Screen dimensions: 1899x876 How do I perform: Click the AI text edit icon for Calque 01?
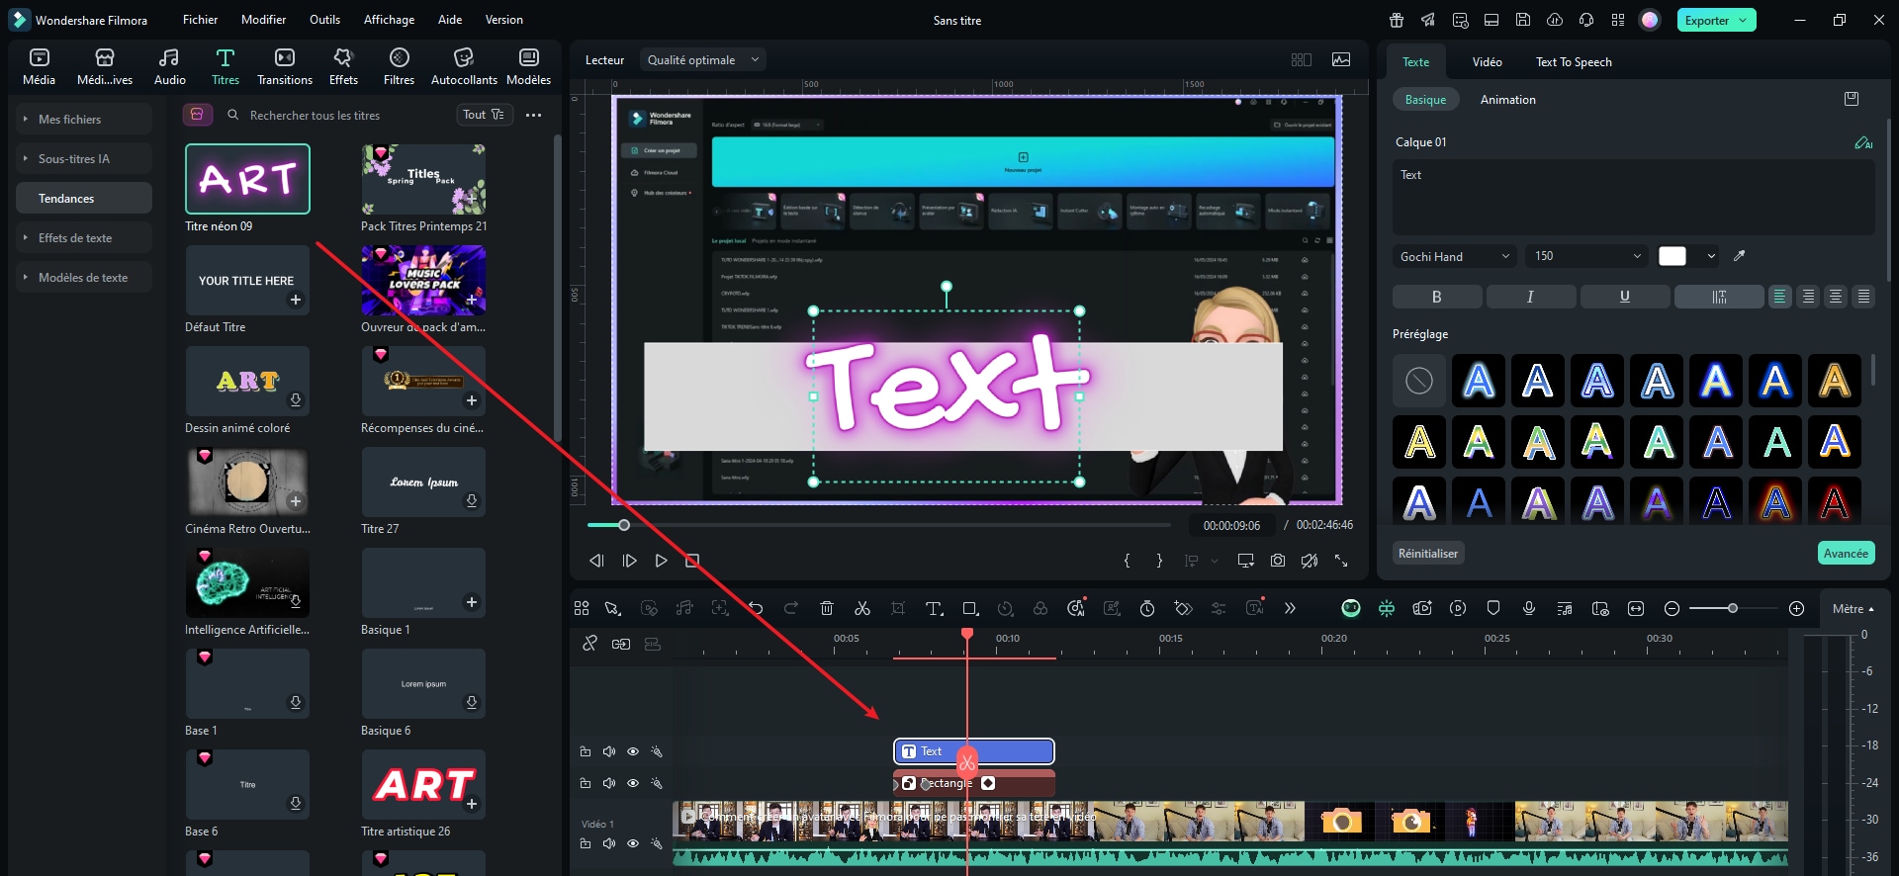point(1863,142)
